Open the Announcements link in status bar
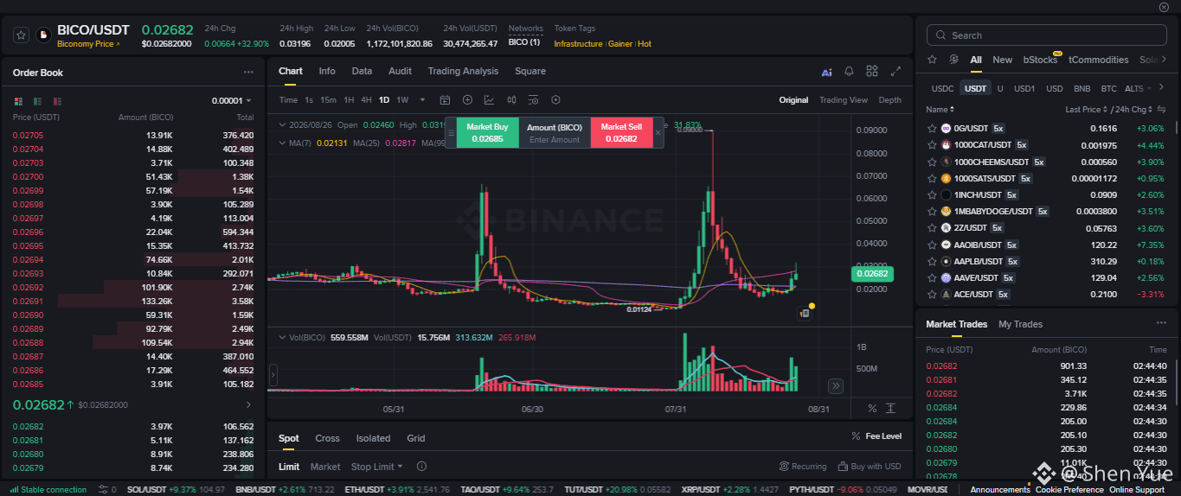The height and width of the screenshot is (496, 1181). click(999, 490)
